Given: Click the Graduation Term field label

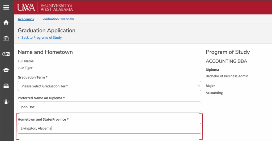Looking at the screenshot, I should [33, 77].
